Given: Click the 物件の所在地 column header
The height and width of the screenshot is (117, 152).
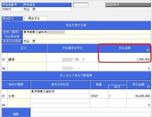Looking at the screenshot, I should tap(60, 85).
